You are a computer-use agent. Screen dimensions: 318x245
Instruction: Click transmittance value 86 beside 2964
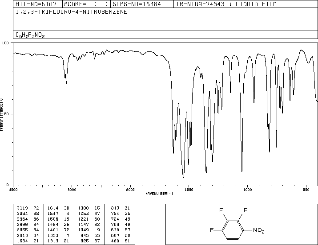click(36, 219)
